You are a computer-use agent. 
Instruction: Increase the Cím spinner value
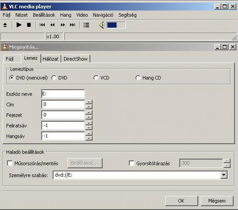point(89,102)
